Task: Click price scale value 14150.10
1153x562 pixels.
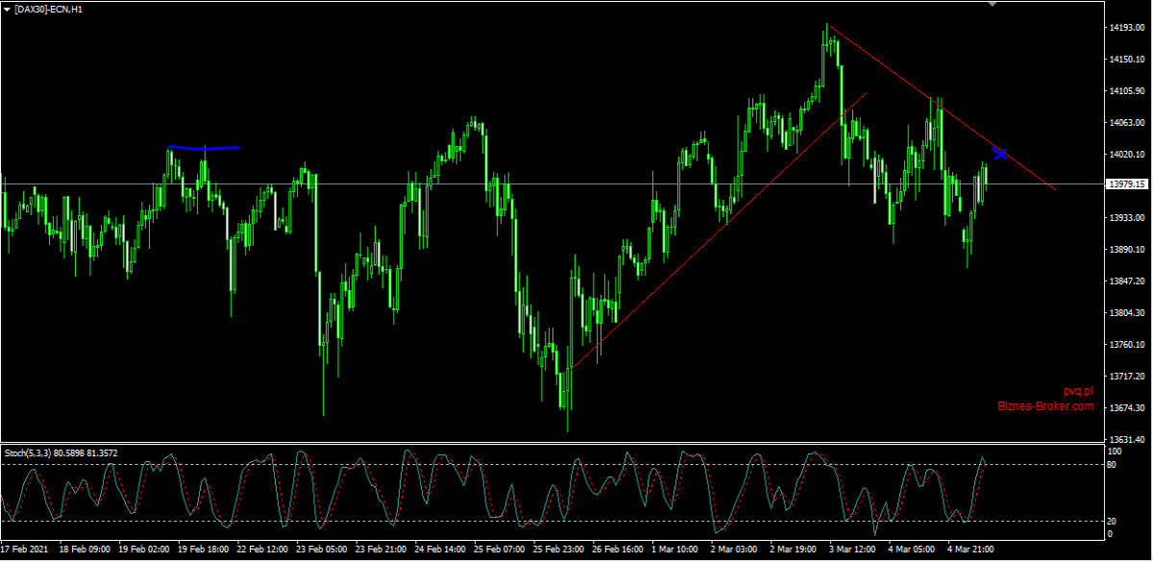Action: tap(1127, 60)
